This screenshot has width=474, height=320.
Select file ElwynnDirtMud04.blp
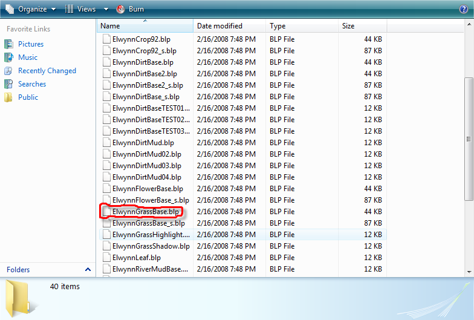pos(147,177)
